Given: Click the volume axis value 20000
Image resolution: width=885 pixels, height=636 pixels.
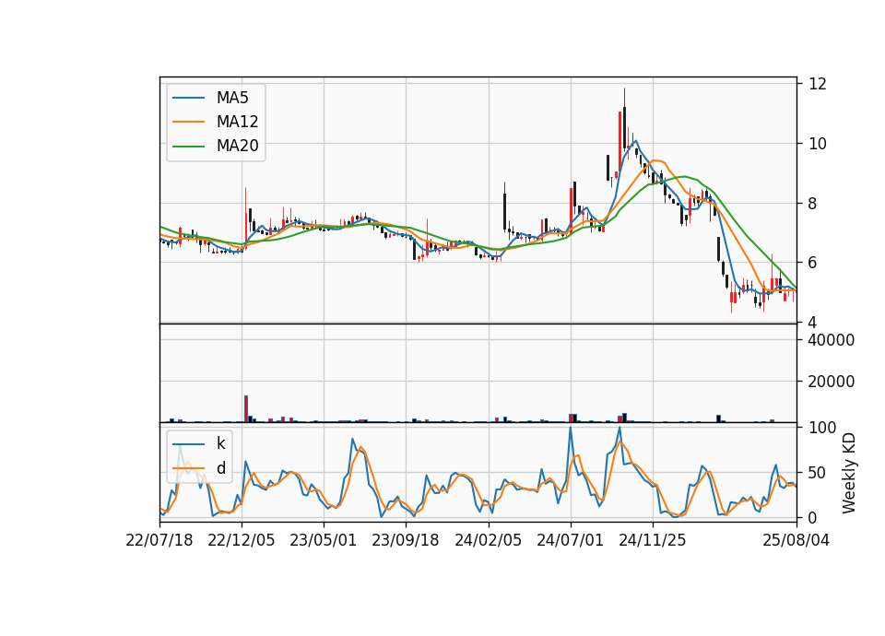Looking at the screenshot, I should tap(832, 382).
